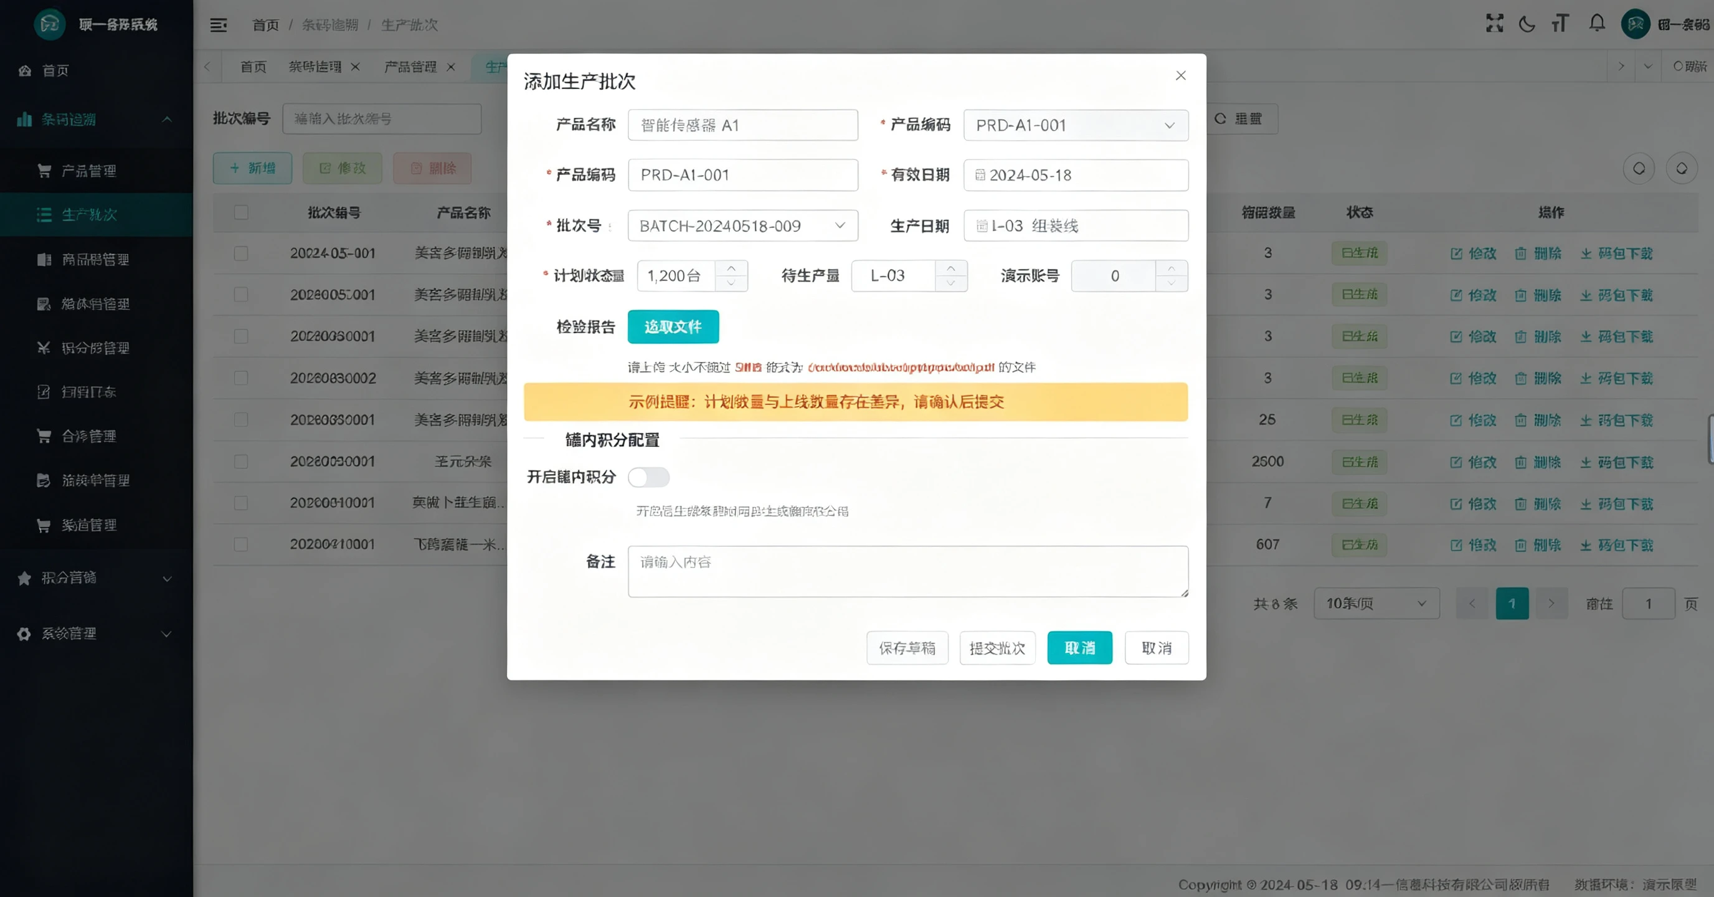The width and height of the screenshot is (1714, 897).
Task: Toggle the 开启罐内积分 switch
Action: (x=649, y=477)
